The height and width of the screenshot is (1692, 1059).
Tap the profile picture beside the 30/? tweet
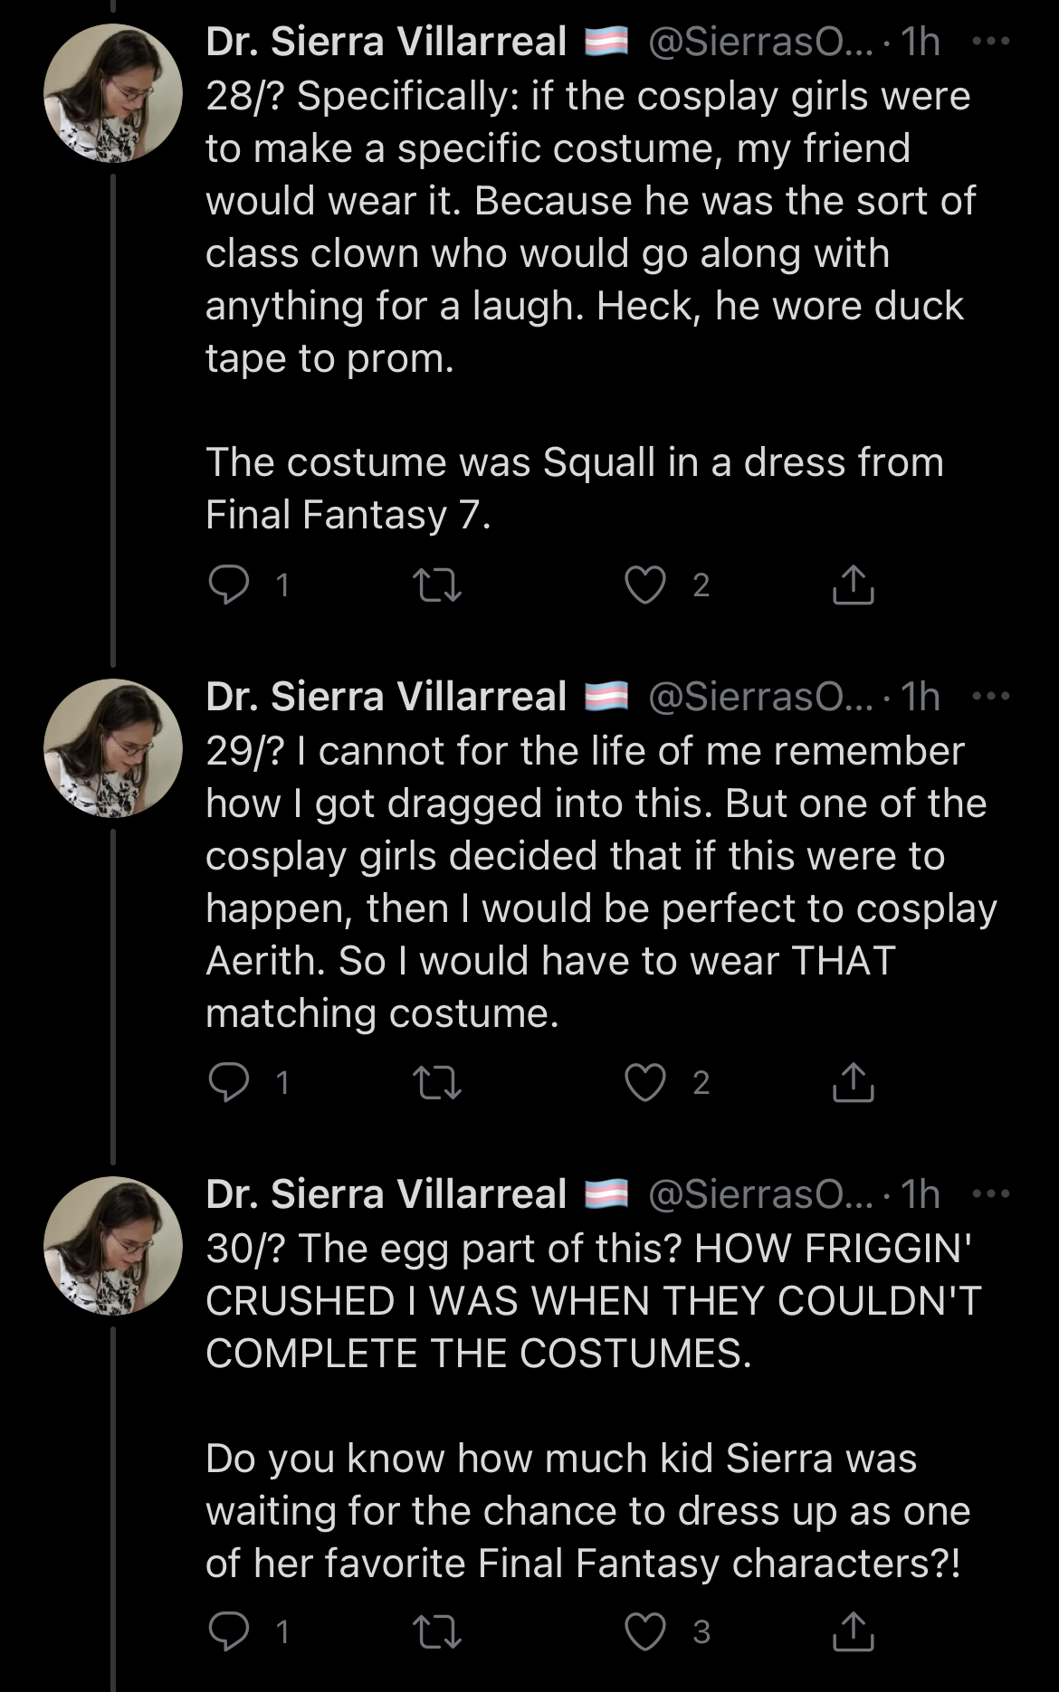[x=113, y=1245]
